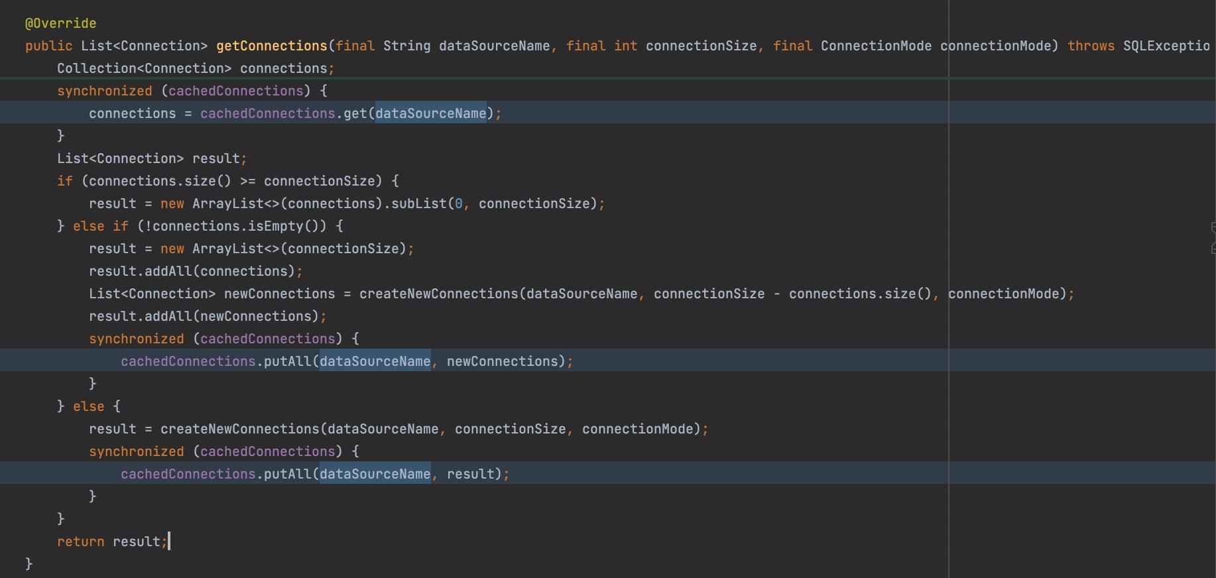Collapse the upper code fold marker at right edge
The height and width of the screenshot is (578, 1216).
pyautogui.click(x=1213, y=228)
